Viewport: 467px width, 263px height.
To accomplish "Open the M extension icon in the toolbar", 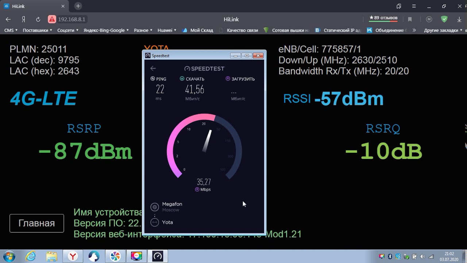I will 429,19.
